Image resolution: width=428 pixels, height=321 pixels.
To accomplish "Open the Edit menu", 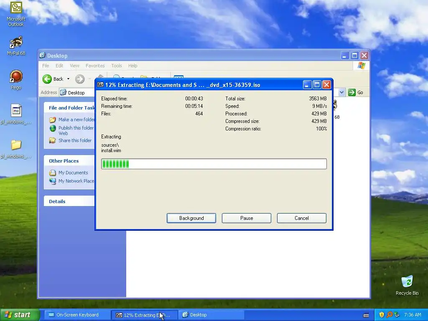I will (x=59, y=66).
